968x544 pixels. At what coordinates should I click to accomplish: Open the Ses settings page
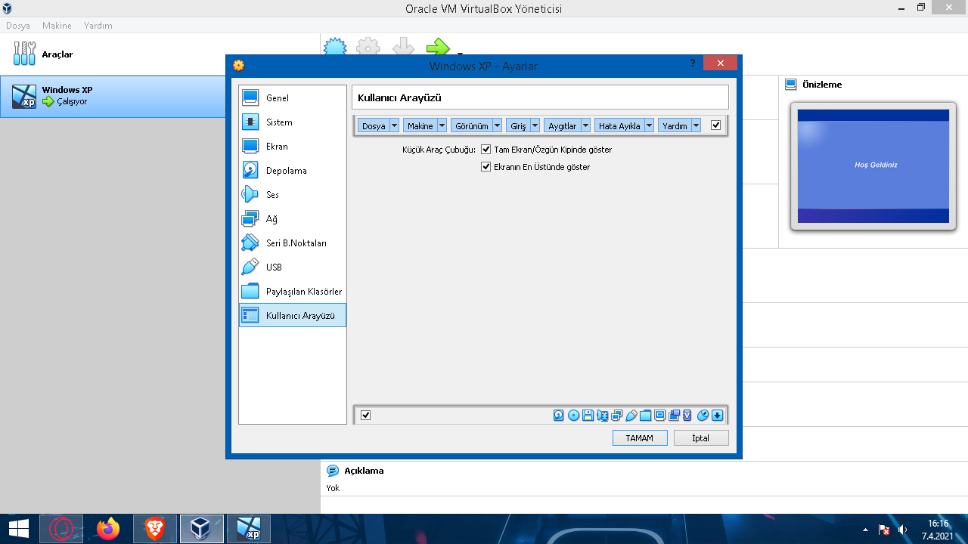(292, 194)
